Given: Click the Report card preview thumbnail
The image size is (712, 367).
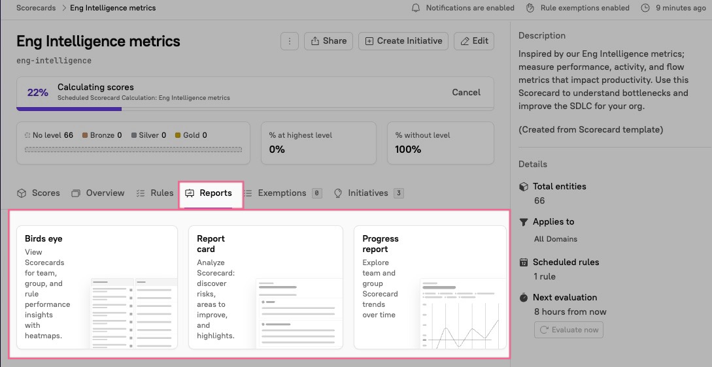Looking at the screenshot, I should pos(299,313).
